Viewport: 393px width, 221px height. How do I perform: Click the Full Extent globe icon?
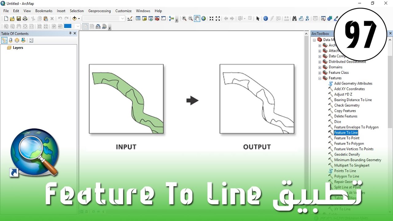click(x=203, y=19)
